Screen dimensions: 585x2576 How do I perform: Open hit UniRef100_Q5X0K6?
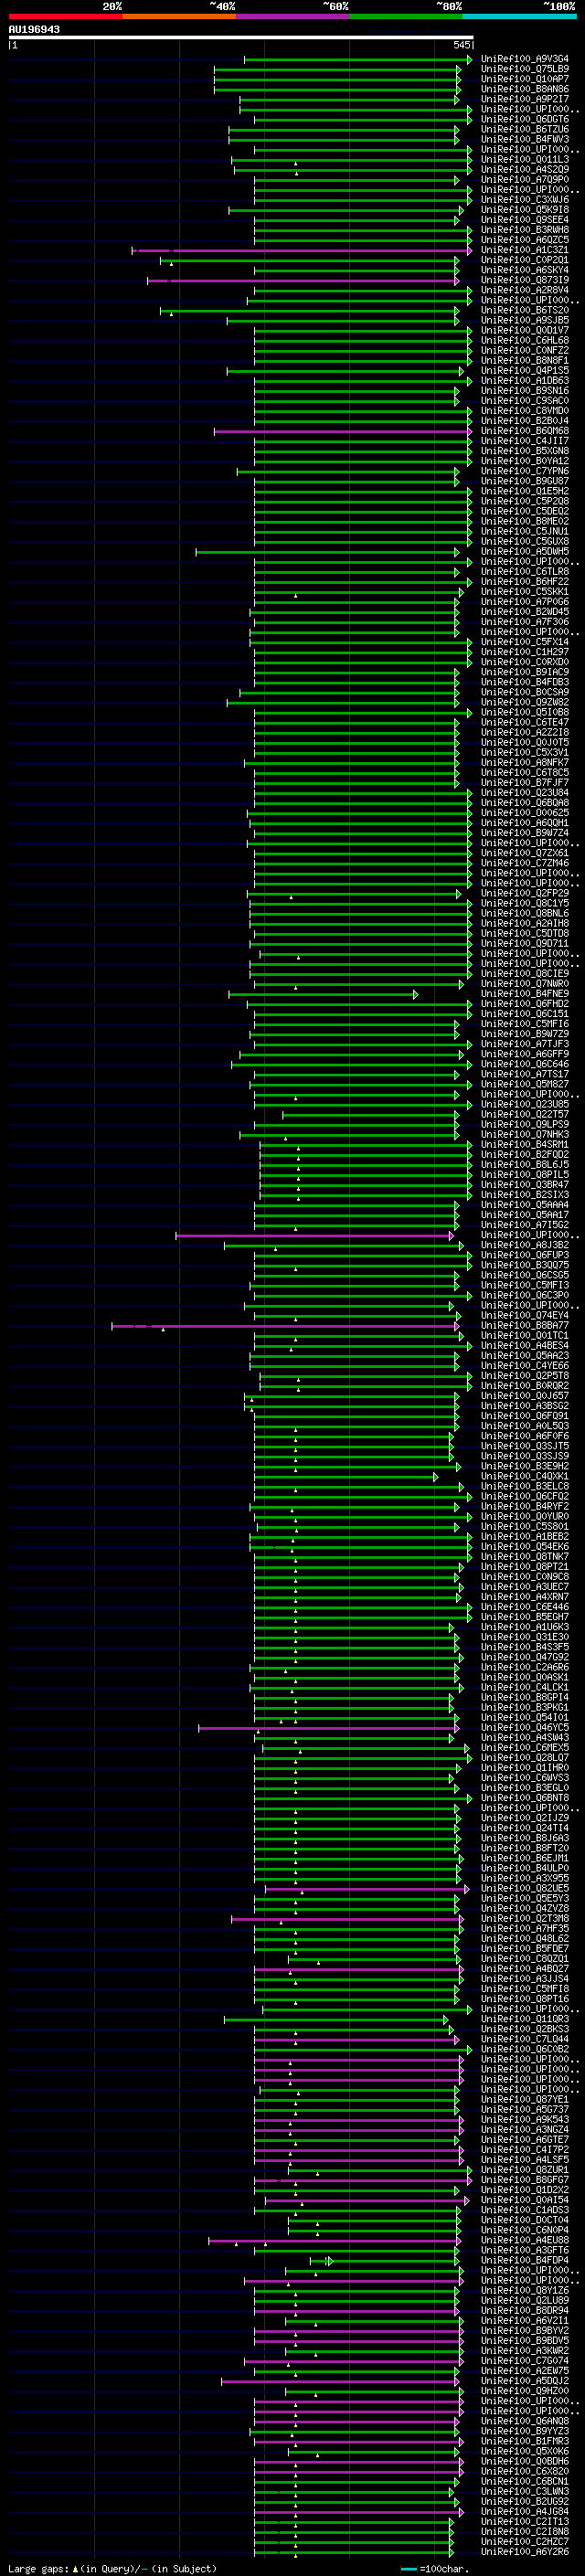[x=525, y=2452]
